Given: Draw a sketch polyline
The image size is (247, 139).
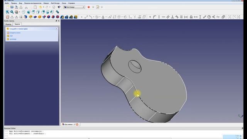Looking at the screenshot, I should point(110,17).
